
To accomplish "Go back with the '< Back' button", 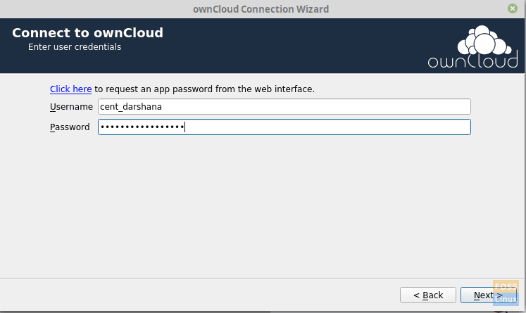I will (x=427, y=295).
